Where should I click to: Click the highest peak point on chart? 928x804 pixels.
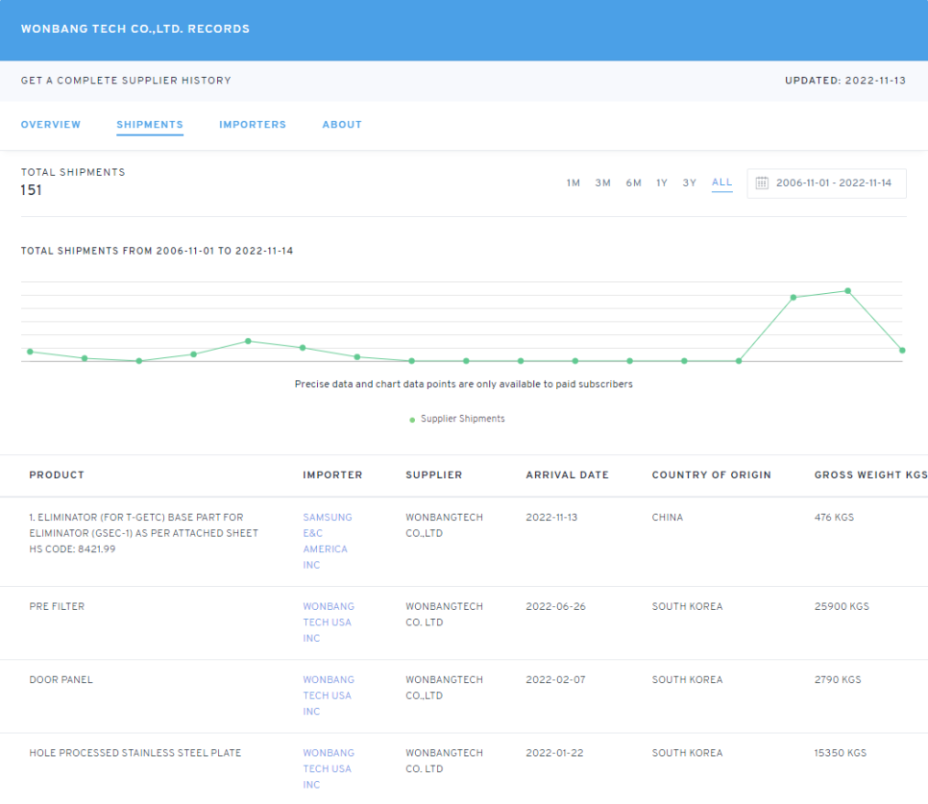click(847, 291)
